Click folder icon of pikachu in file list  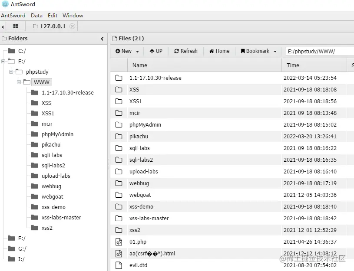coord(119,137)
